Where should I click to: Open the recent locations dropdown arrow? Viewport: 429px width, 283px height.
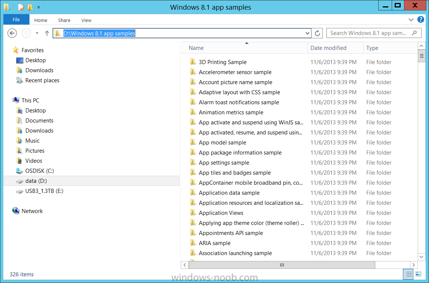click(x=37, y=33)
